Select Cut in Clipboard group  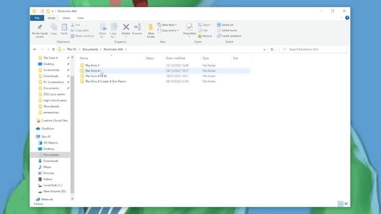[x=75, y=25]
